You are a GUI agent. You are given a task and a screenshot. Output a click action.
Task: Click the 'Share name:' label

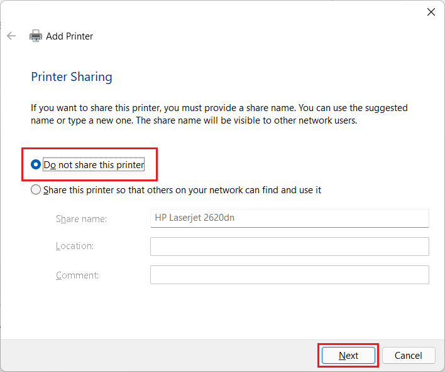click(81, 219)
